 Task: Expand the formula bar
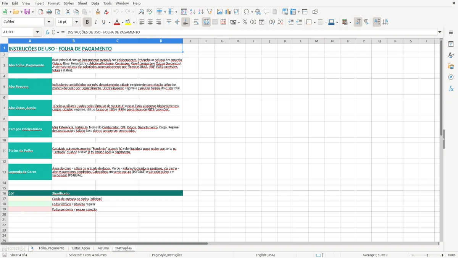pos(440,32)
